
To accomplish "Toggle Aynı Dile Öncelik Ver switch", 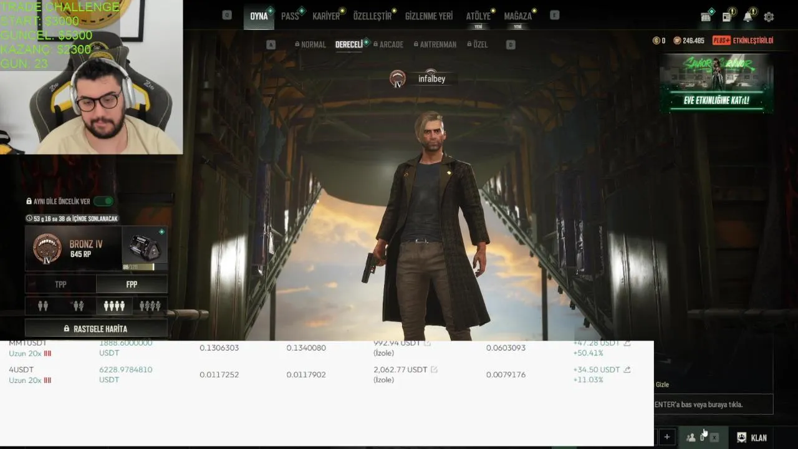I will 103,201.
